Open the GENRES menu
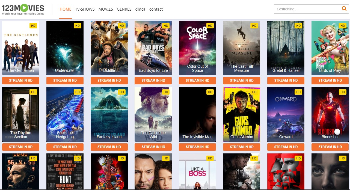The height and width of the screenshot is (190, 350). [124, 9]
